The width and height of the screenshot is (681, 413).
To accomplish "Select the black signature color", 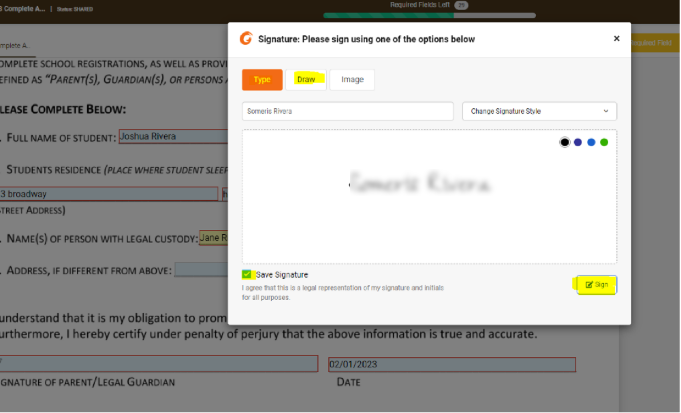I will point(565,142).
